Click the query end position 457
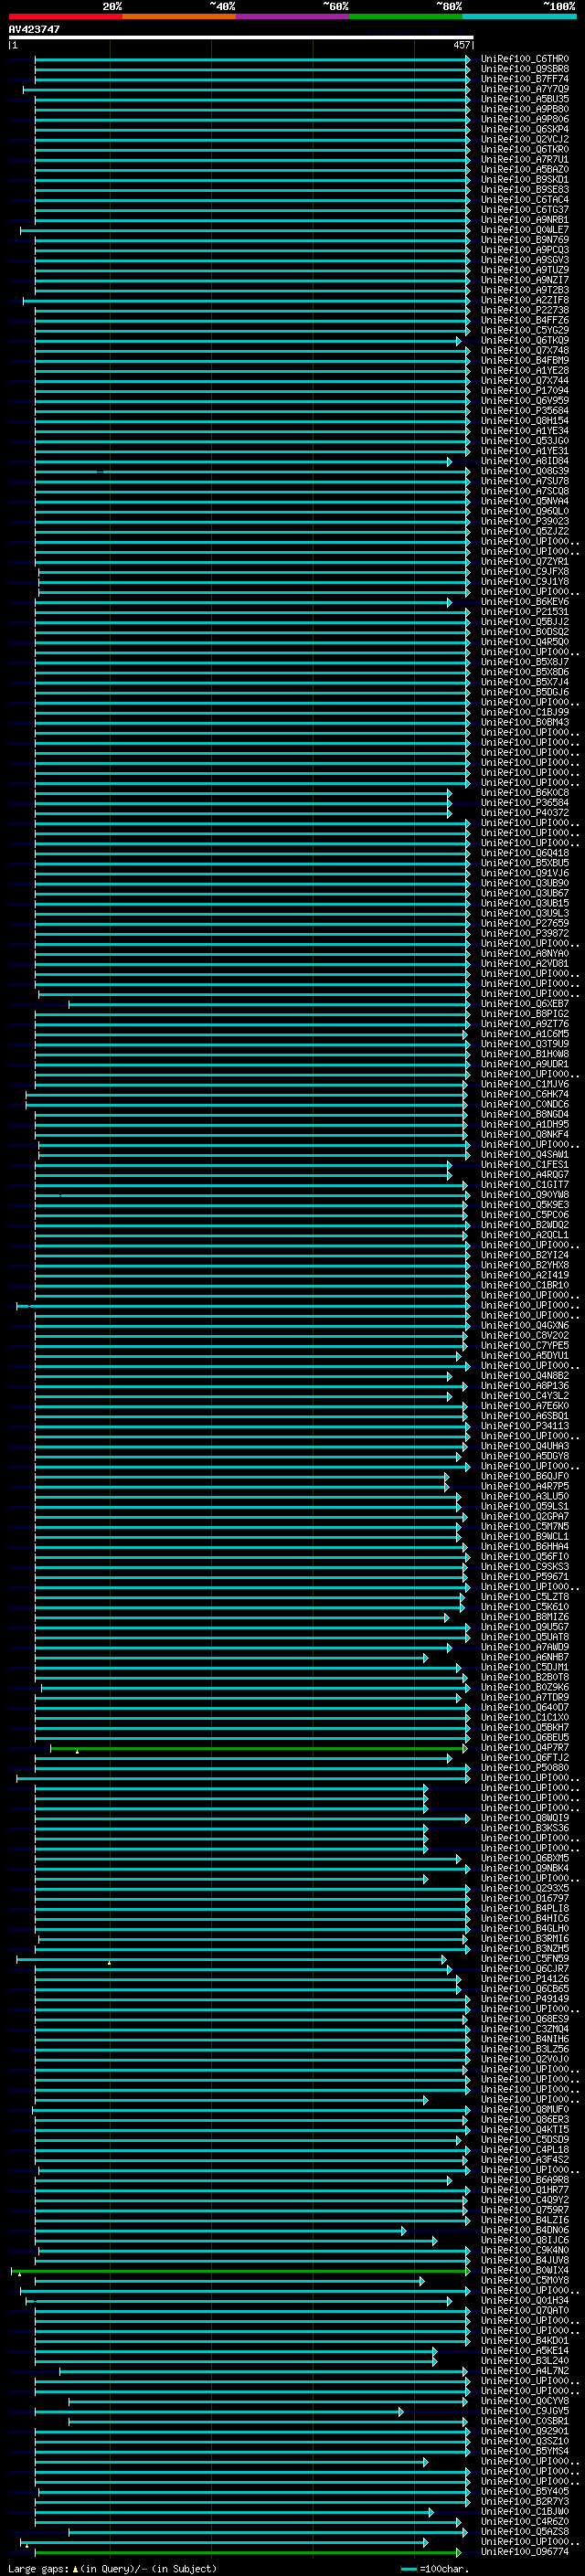 pos(462,45)
